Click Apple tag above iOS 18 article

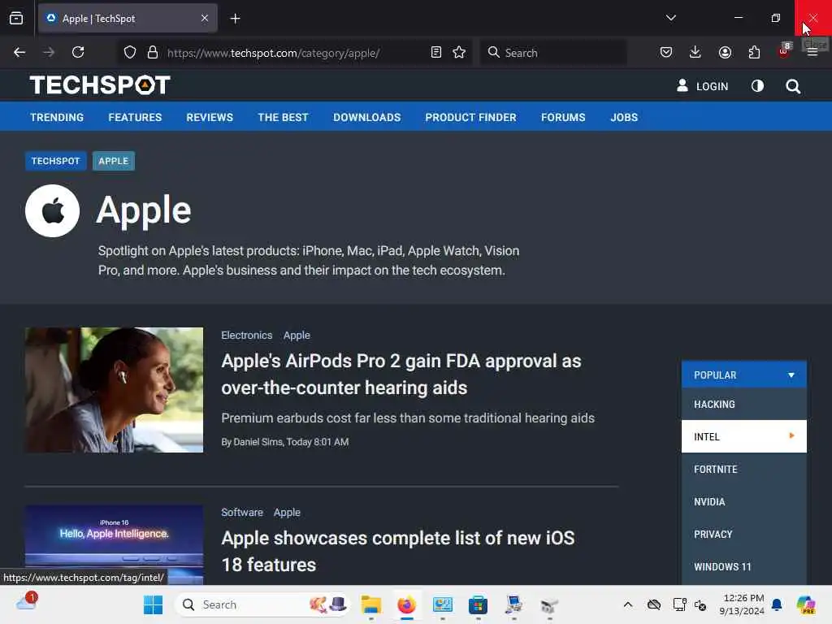287,513
